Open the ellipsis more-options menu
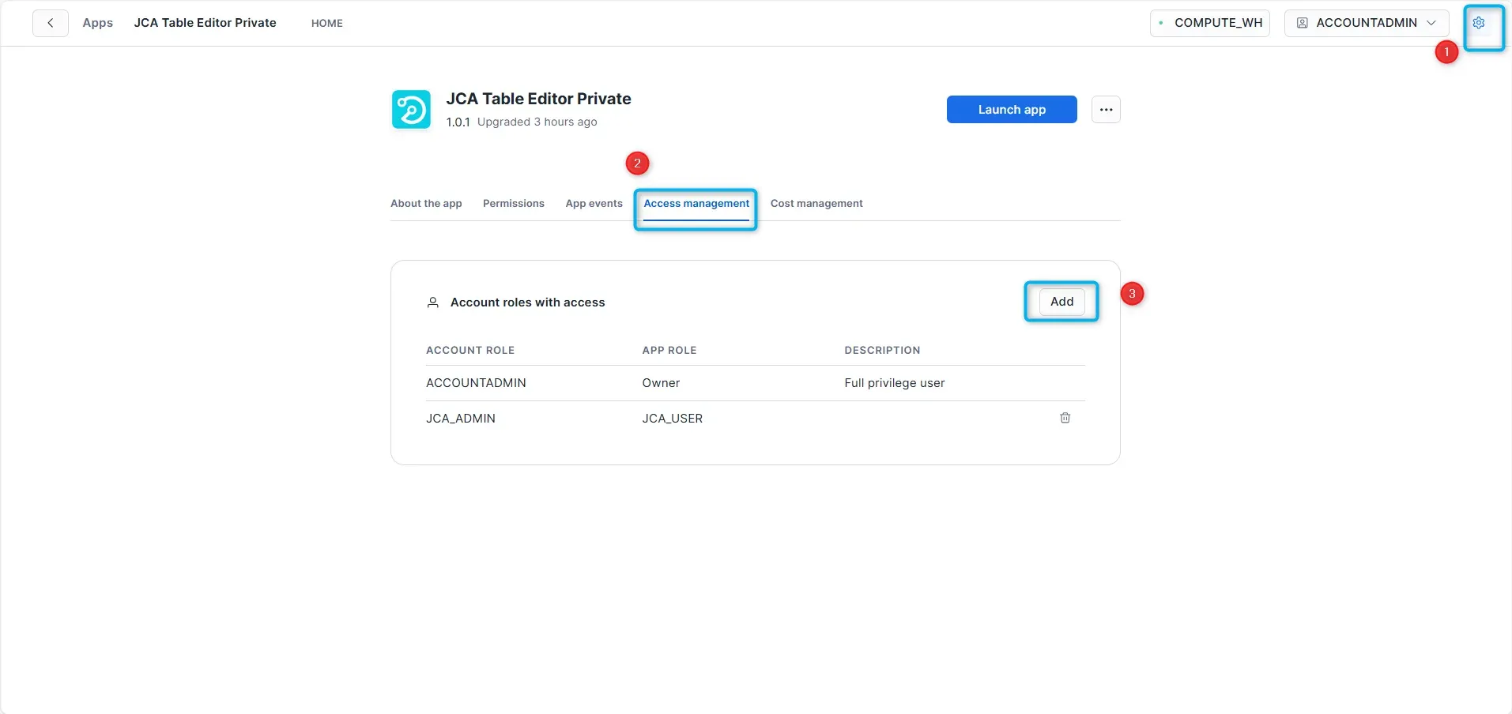This screenshot has width=1512, height=714. coord(1105,109)
